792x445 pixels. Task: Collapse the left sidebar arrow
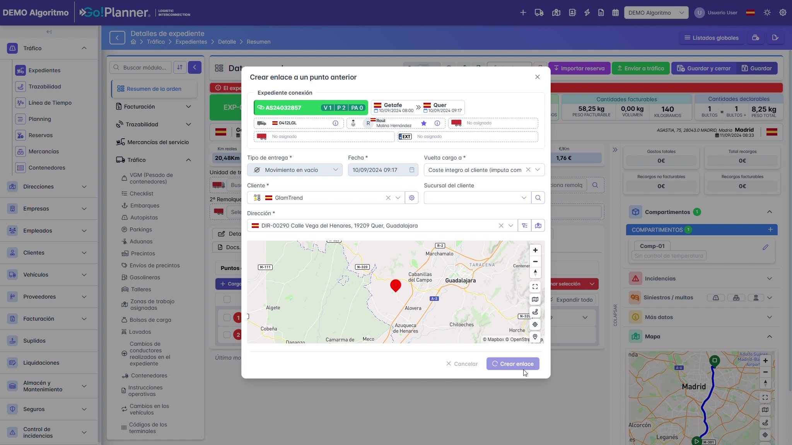49,32
